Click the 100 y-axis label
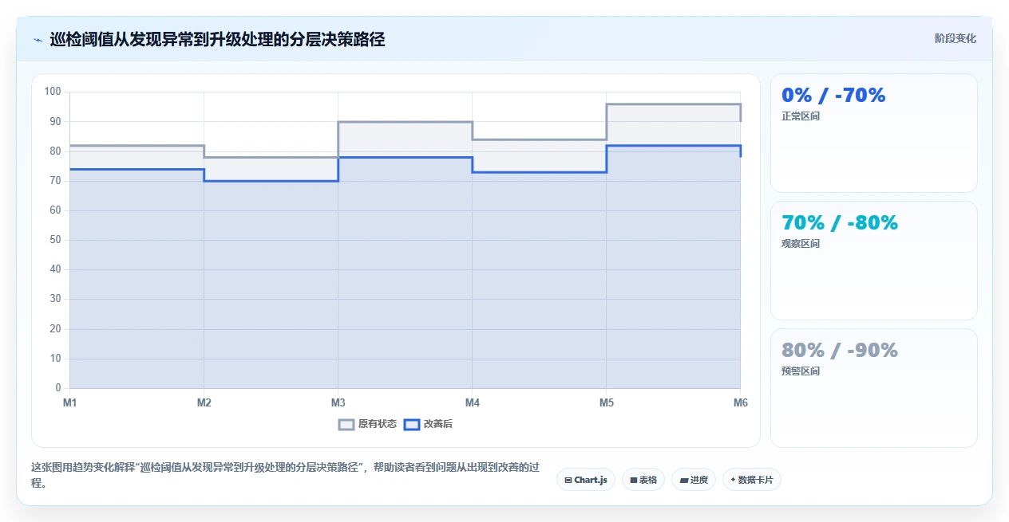Image resolution: width=1009 pixels, height=522 pixels. click(x=53, y=92)
